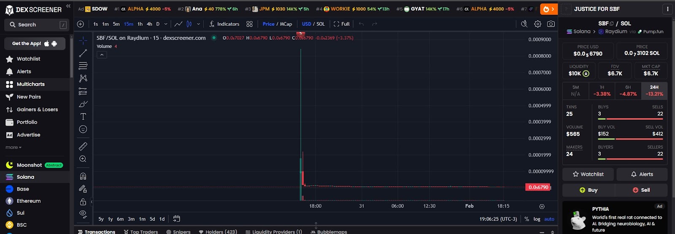Select the patterns drawing tool
This screenshot has width=675, height=234.
coord(83,78)
